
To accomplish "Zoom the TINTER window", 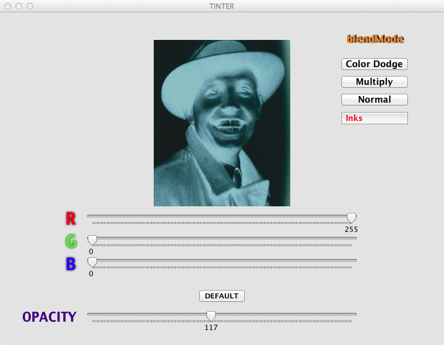I will pyautogui.click(x=30, y=6).
